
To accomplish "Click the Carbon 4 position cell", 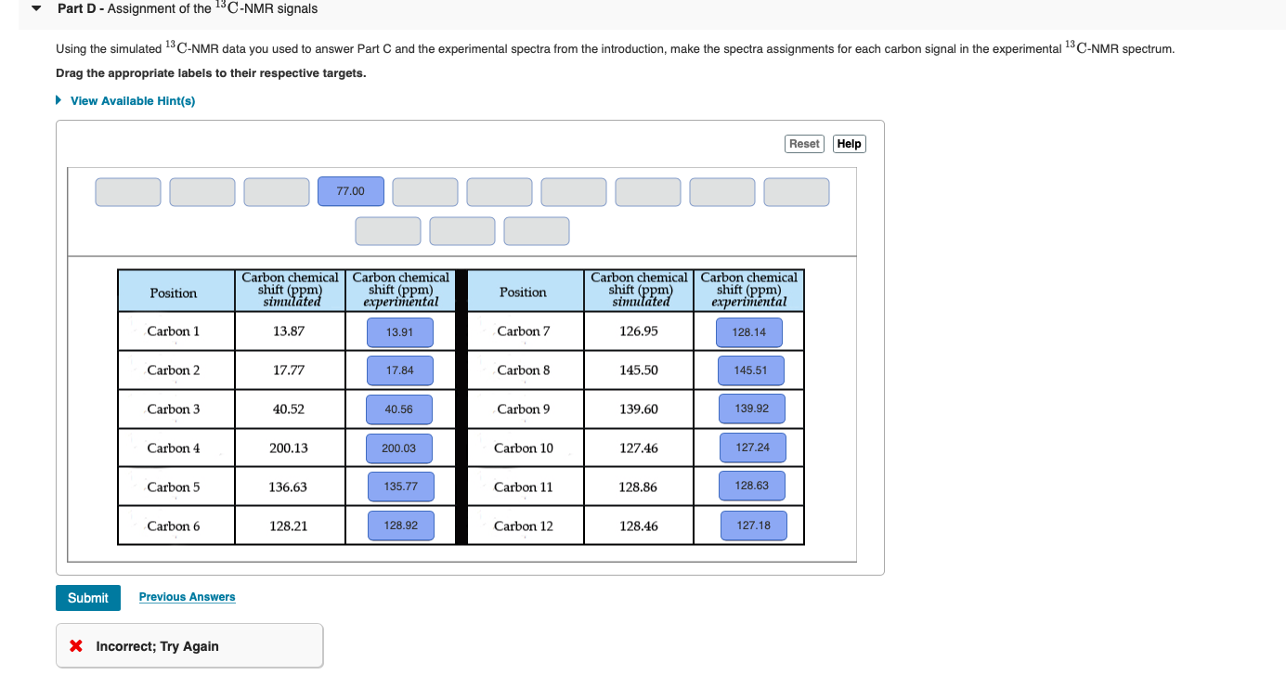I will 176,448.
